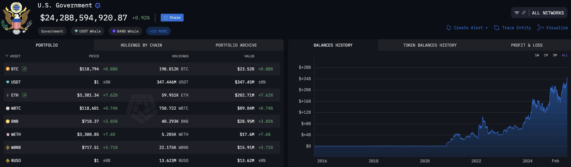Switch to Profit & Loss tab

527,45
